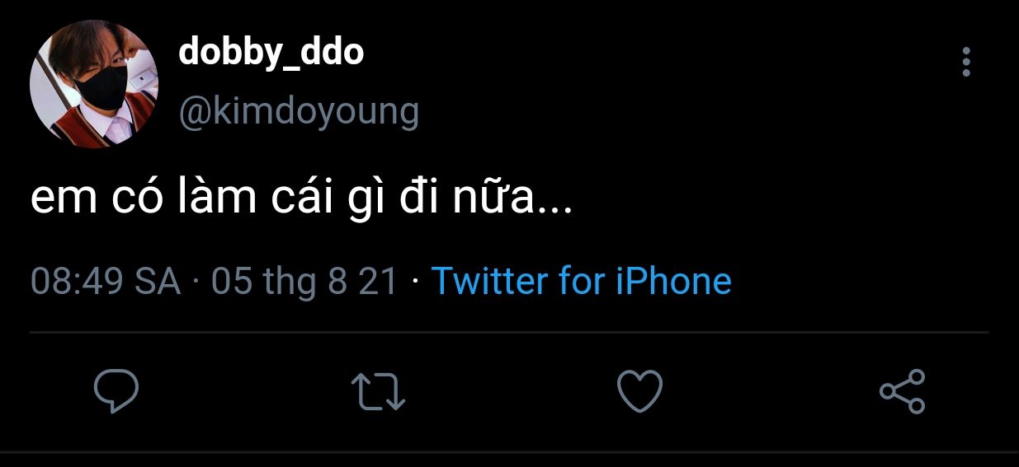
Task: Open the three-dot more options menu
Action: tap(966, 63)
